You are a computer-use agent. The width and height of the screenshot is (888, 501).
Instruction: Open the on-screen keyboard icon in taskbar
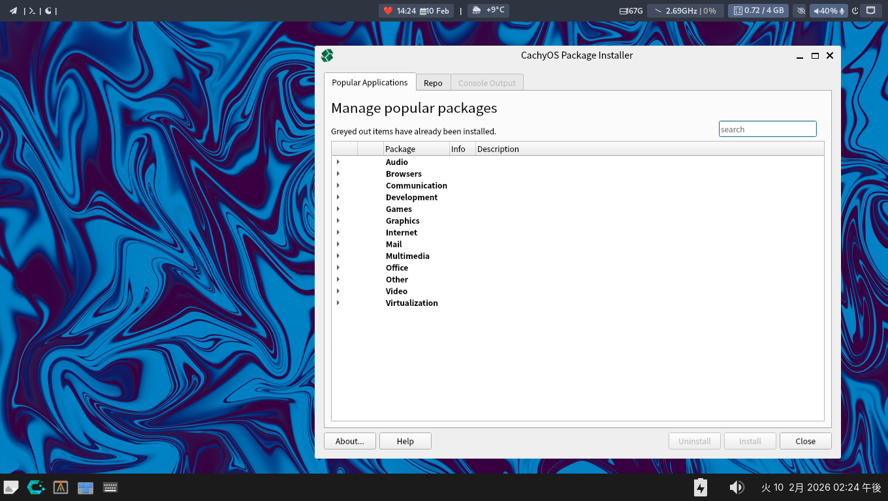click(x=110, y=487)
